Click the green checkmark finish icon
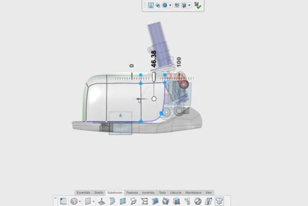308x206 pixels. (x=198, y=5)
